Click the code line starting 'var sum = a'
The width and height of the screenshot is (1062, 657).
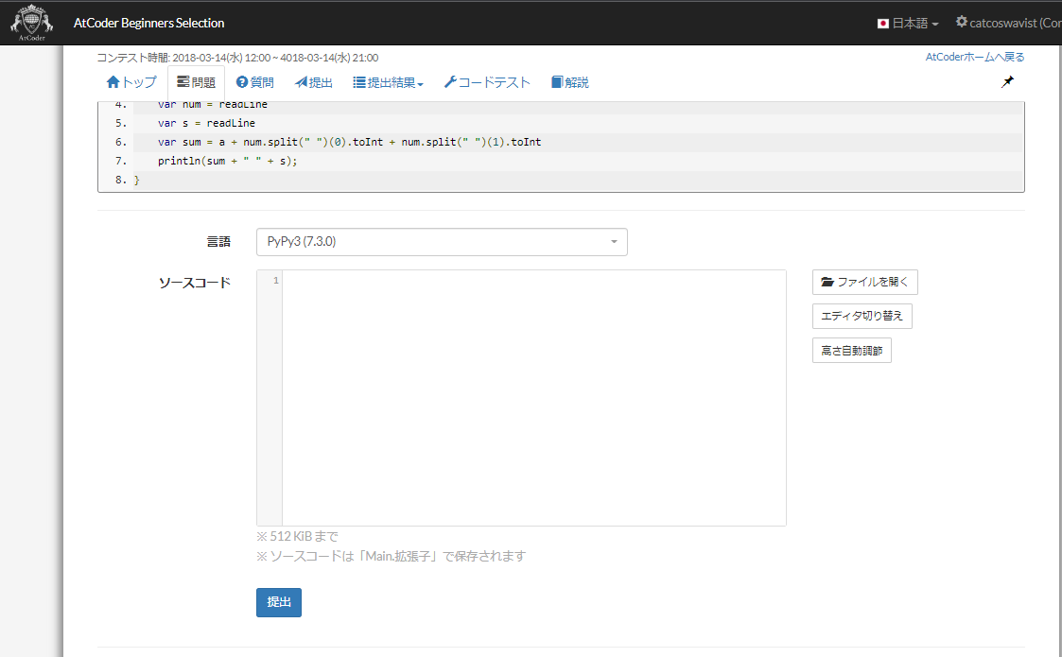pyautogui.click(x=350, y=142)
